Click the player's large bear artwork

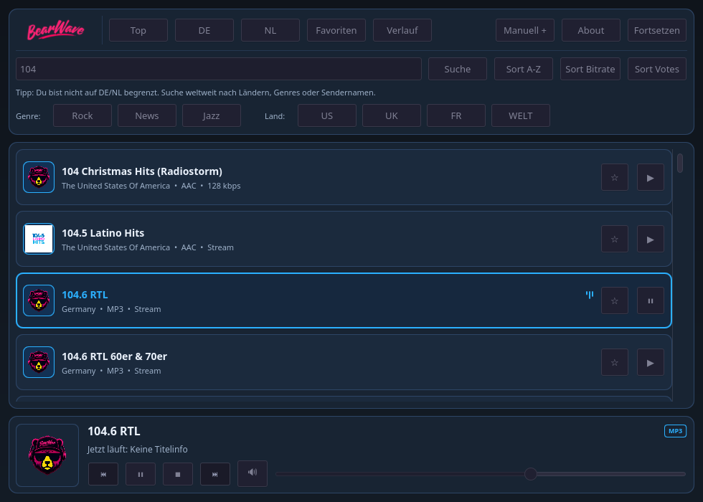47,455
